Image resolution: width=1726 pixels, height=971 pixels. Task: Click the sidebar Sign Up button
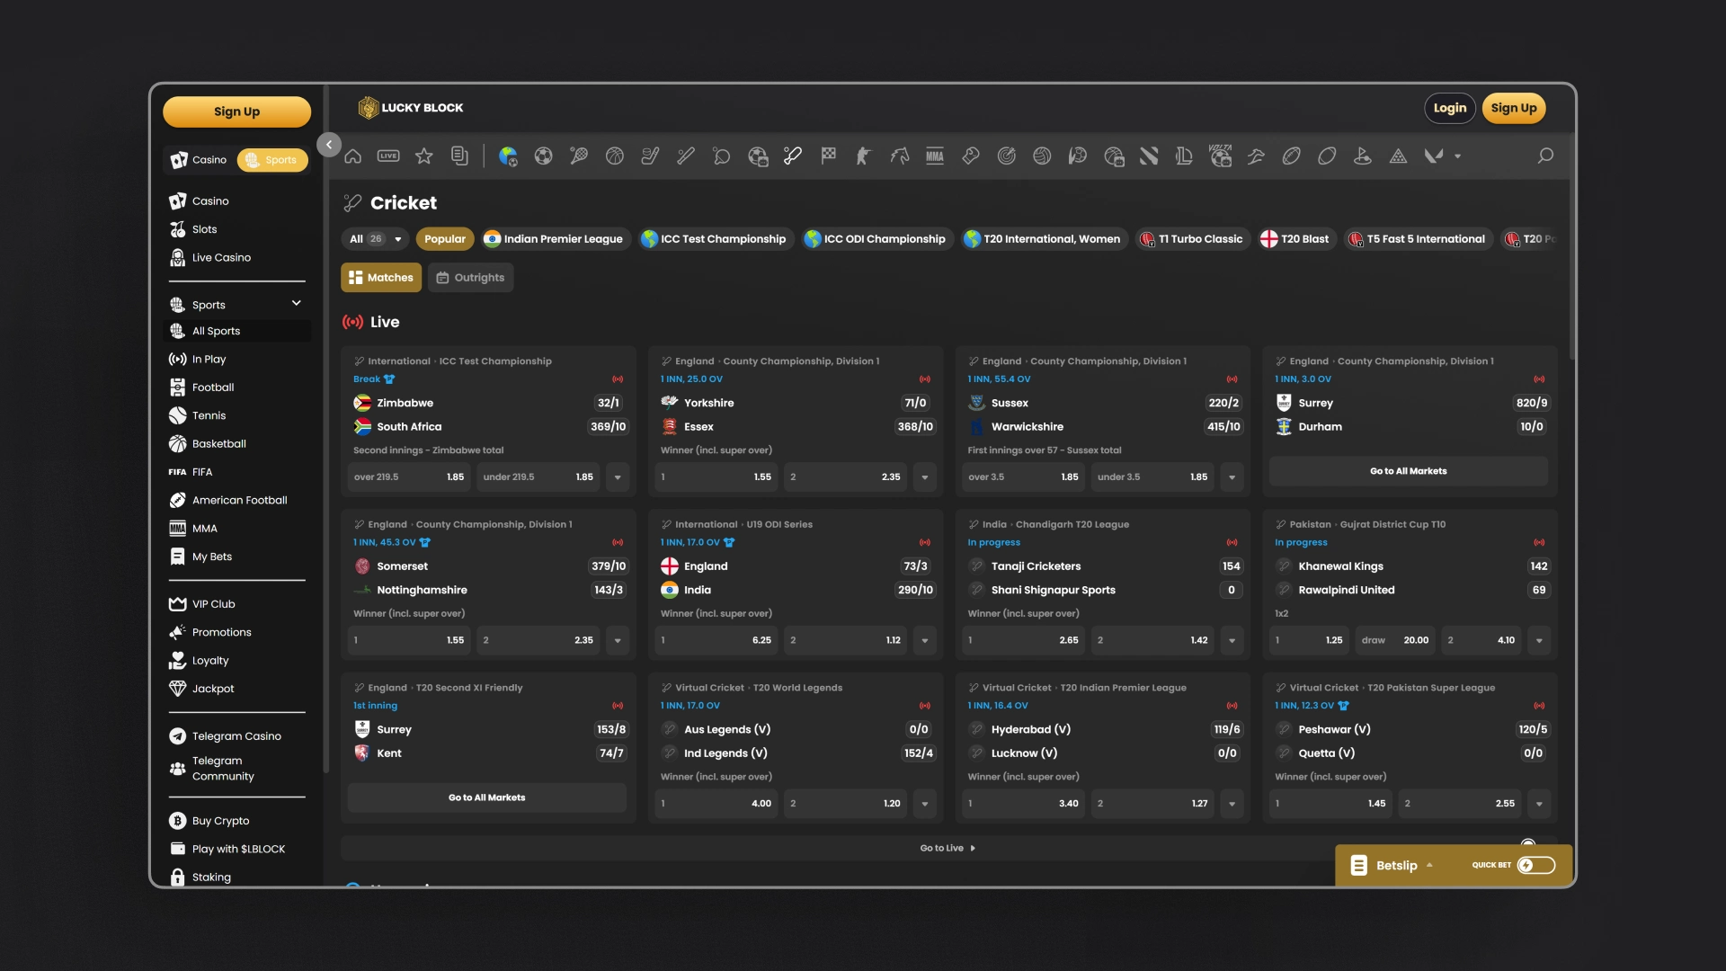click(237, 112)
